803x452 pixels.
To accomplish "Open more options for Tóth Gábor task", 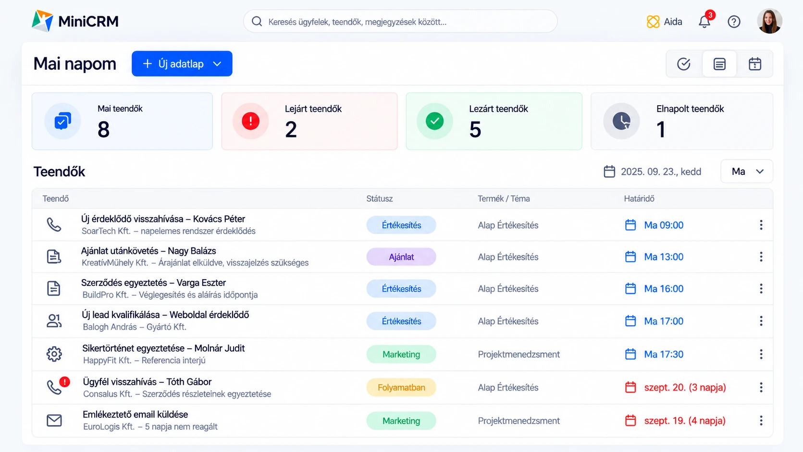I will coord(761,387).
